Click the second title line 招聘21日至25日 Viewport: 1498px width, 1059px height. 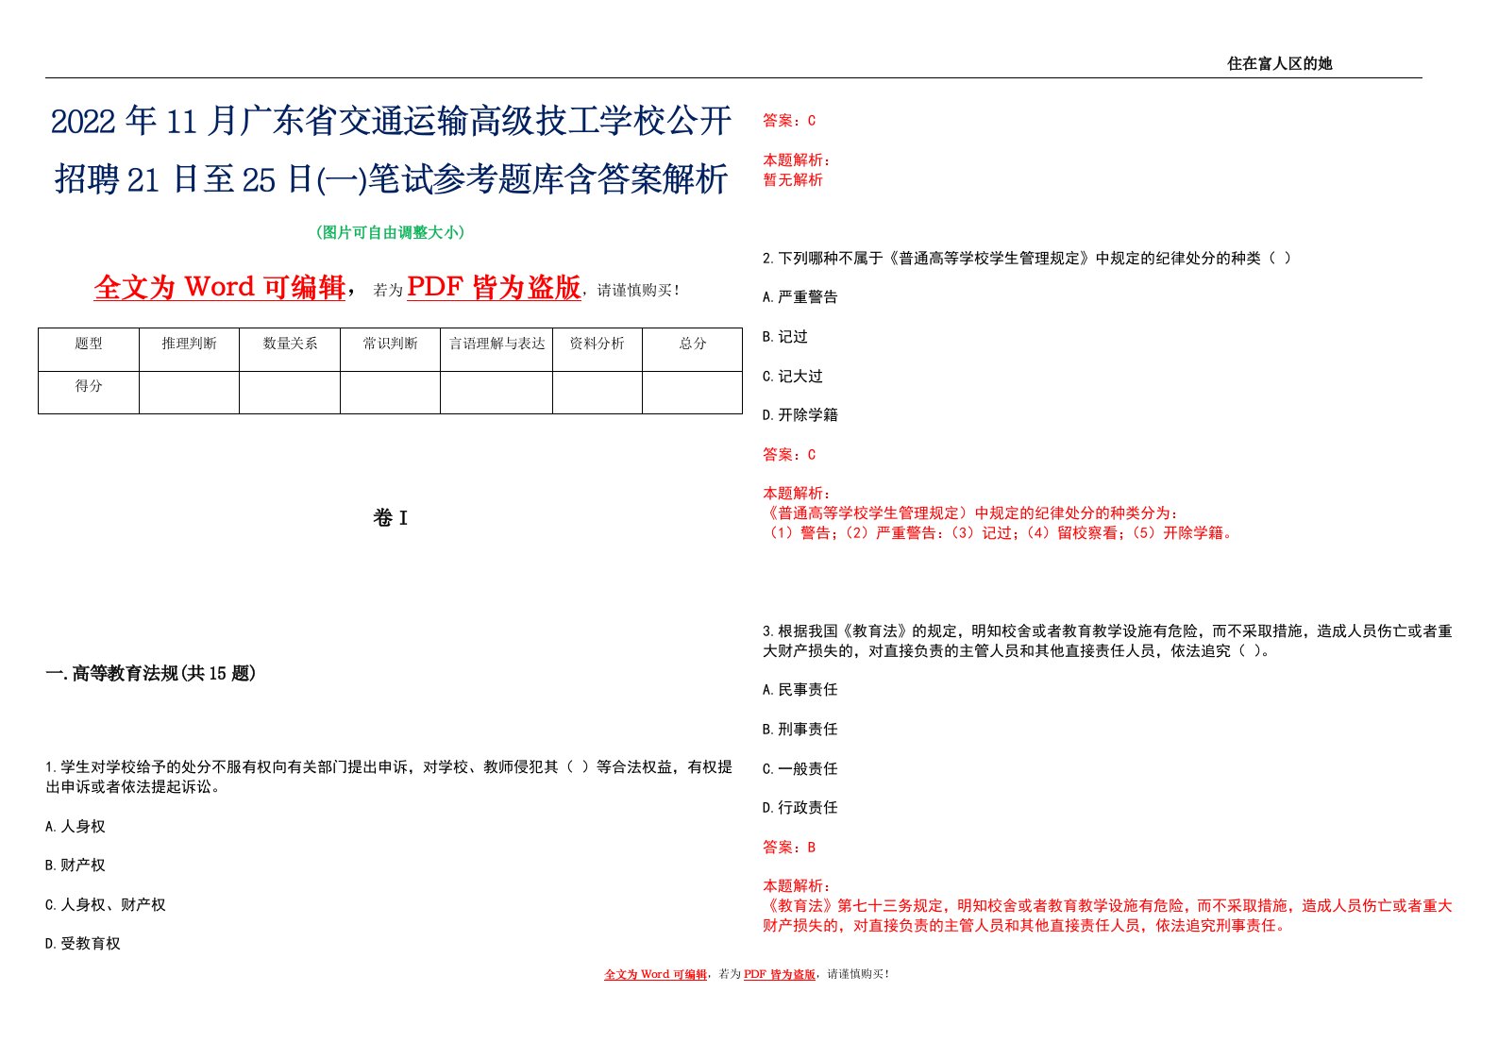coord(391,178)
